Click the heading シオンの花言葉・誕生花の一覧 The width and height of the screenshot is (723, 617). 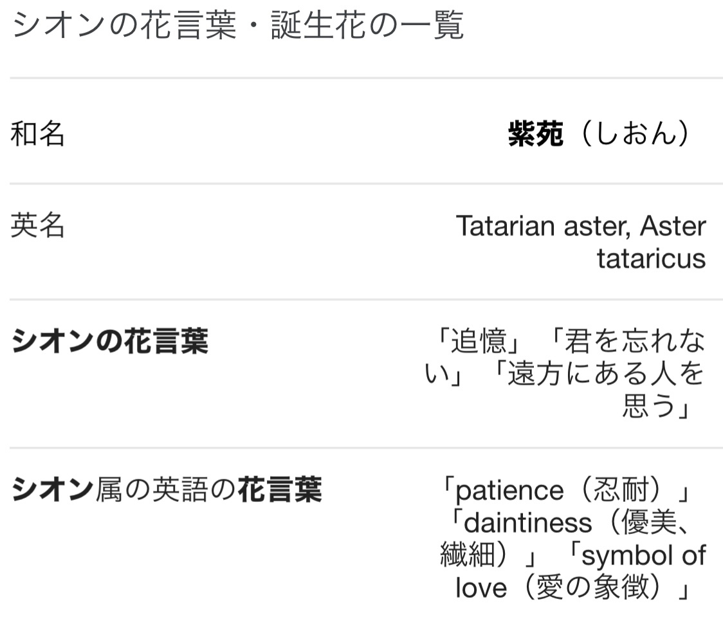[x=238, y=27]
